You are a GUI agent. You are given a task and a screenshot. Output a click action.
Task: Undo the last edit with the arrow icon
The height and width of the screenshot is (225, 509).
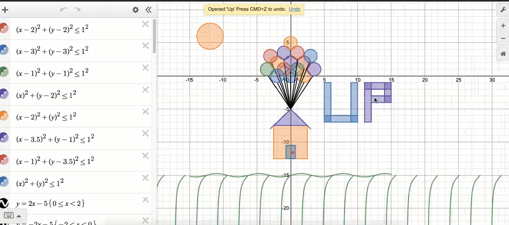64,10
